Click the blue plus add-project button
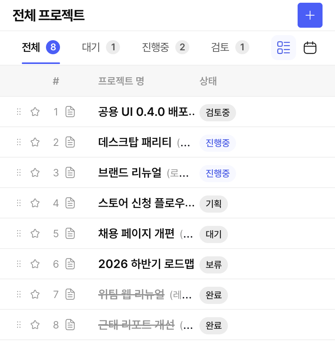335x348 pixels. [310, 15]
